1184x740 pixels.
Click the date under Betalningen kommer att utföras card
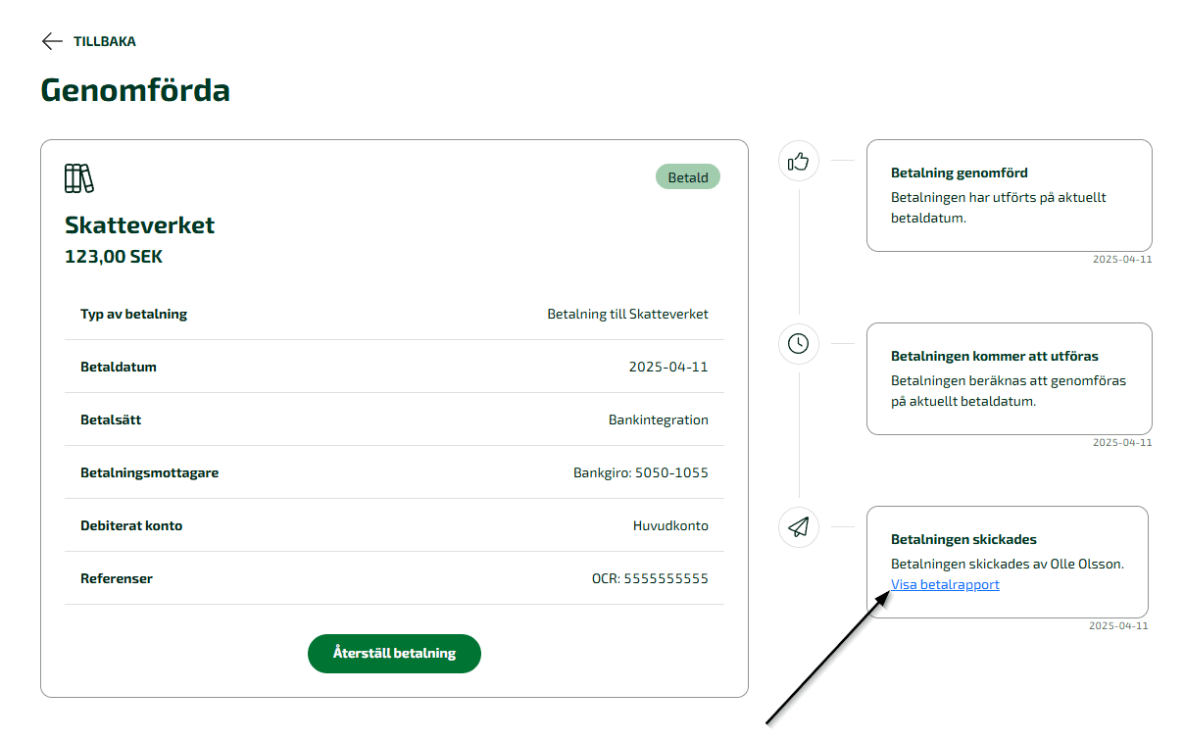point(1122,443)
